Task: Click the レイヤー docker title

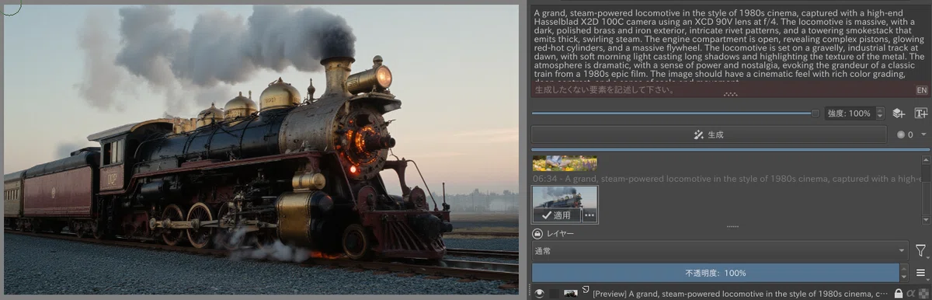Action: pyautogui.click(x=559, y=233)
